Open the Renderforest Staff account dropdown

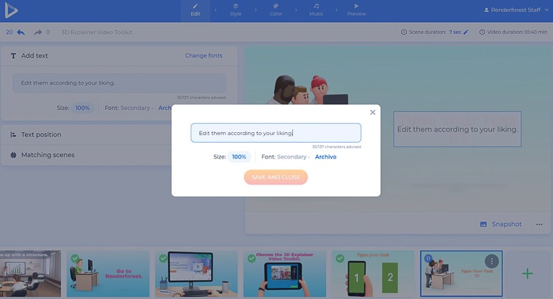[x=516, y=10]
